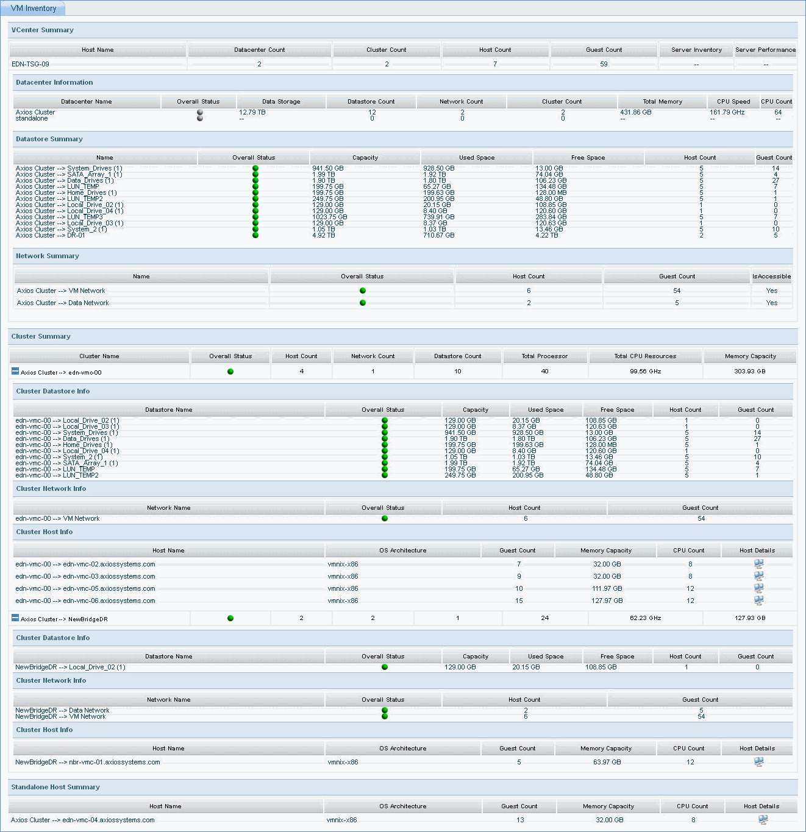The height and width of the screenshot is (832, 806).
Task: Open Host Details for standalone host edn-vmc-04
Action: point(761,820)
